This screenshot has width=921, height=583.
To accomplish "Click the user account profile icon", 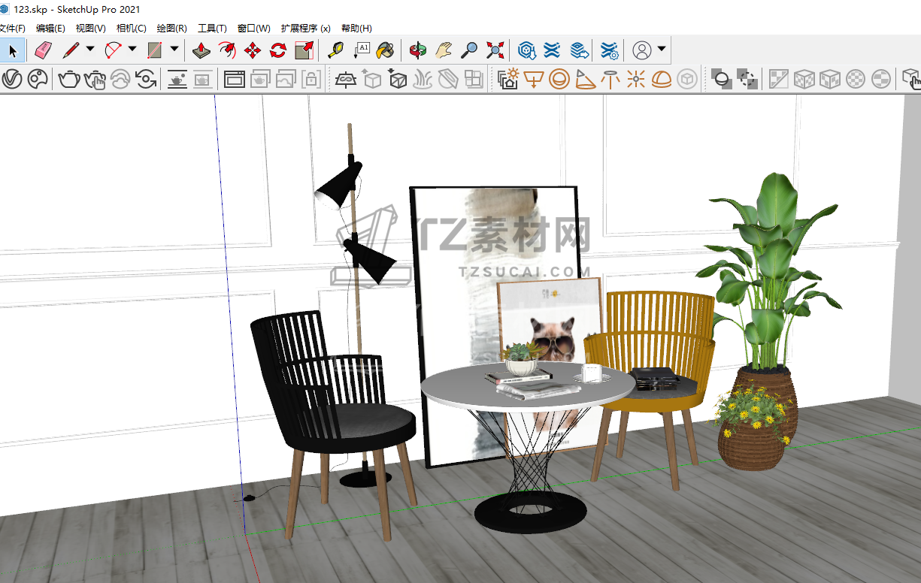I will click(641, 50).
